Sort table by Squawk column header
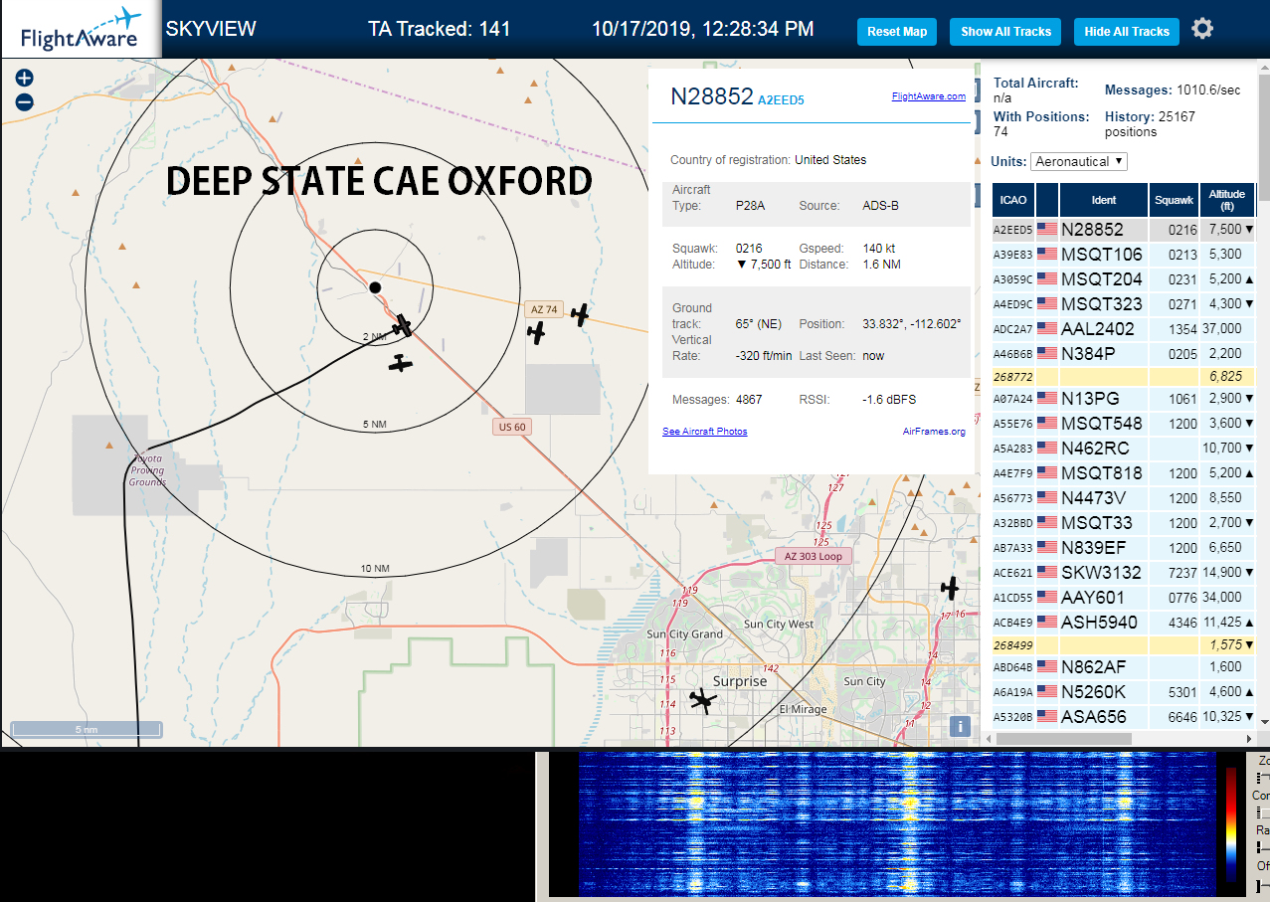Screen dimensions: 1270x902 point(1174,200)
